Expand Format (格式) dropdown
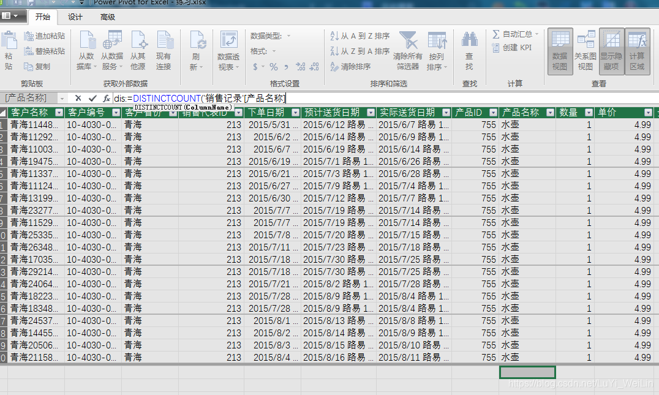 [274, 51]
